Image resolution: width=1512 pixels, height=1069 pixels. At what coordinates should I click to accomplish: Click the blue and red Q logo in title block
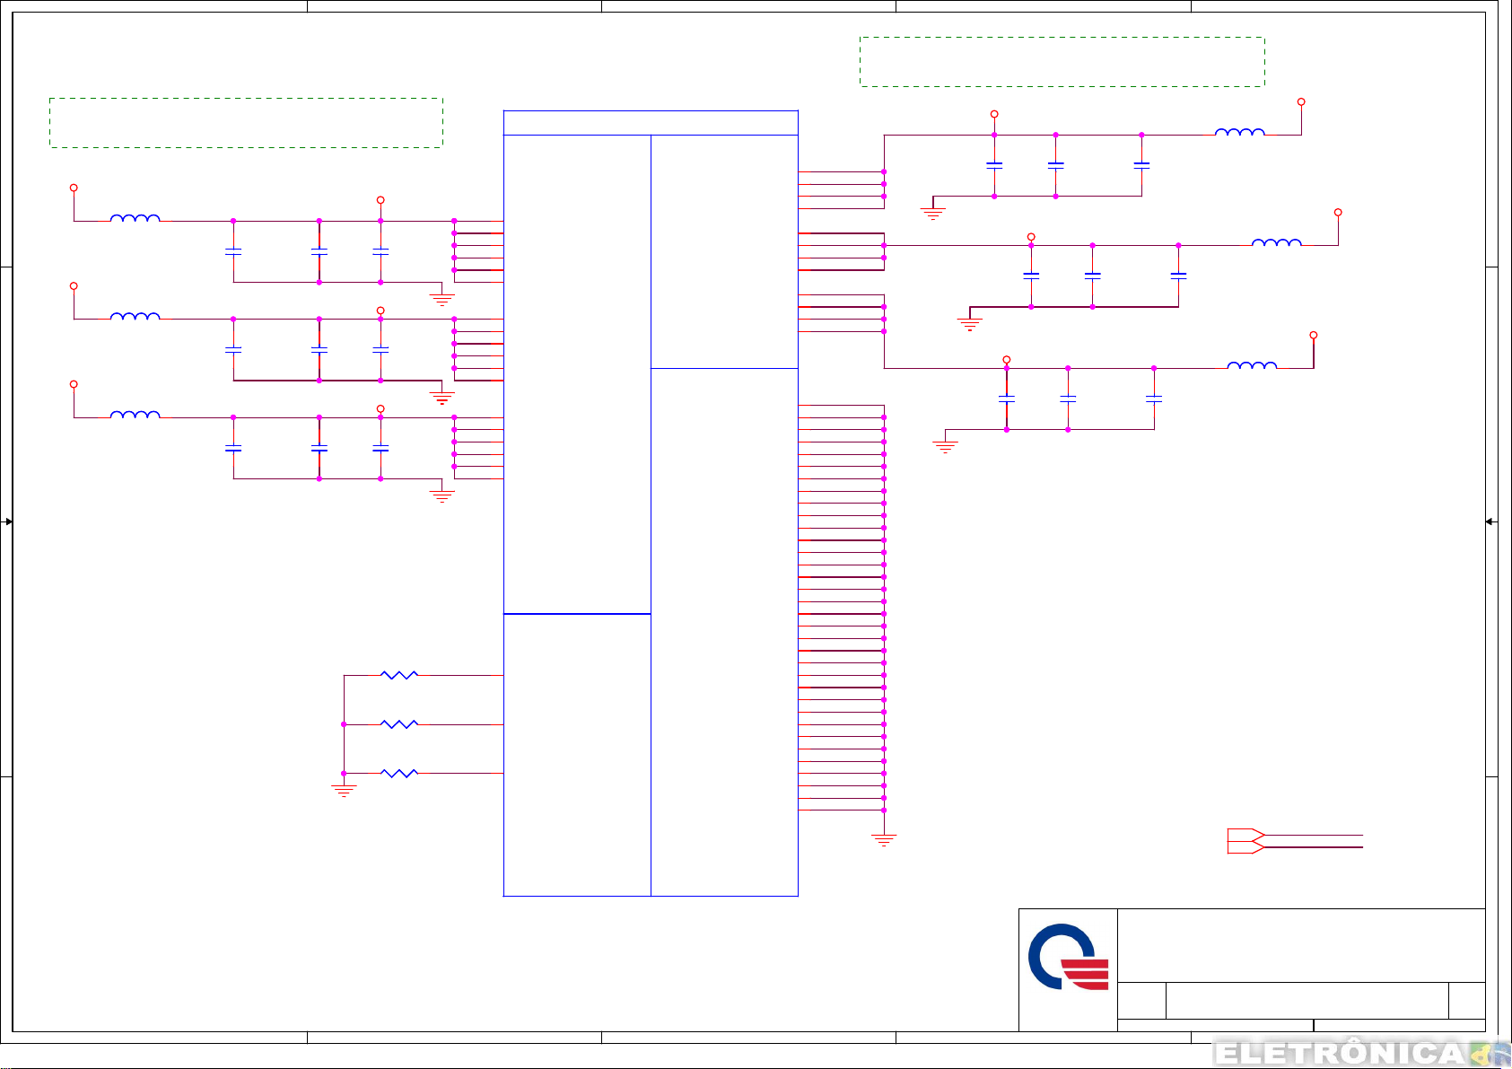coord(1068,957)
